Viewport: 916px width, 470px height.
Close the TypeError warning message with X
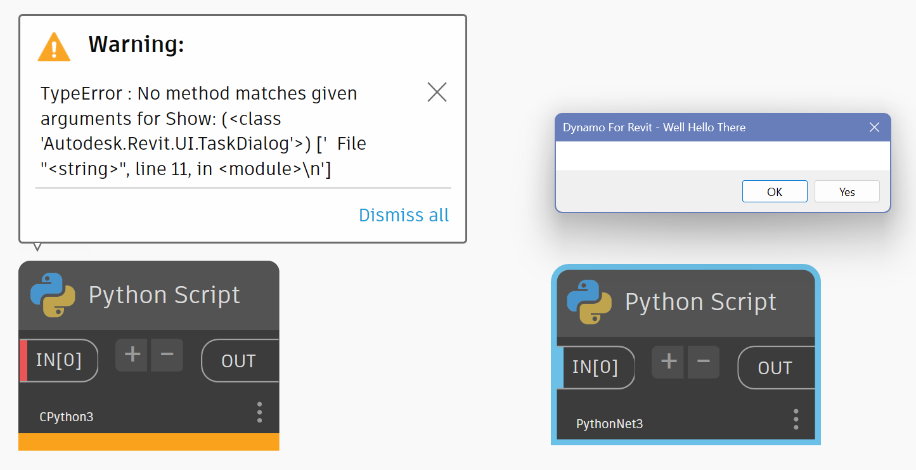[437, 93]
